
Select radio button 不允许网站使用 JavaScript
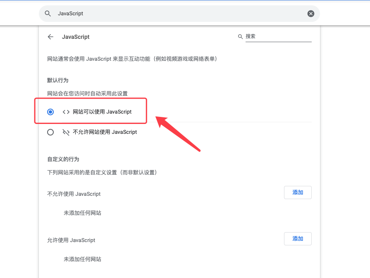click(x=50, y=132)
